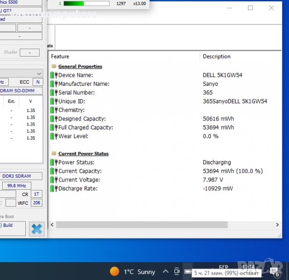Click the Feature column header

coord(60,56)
